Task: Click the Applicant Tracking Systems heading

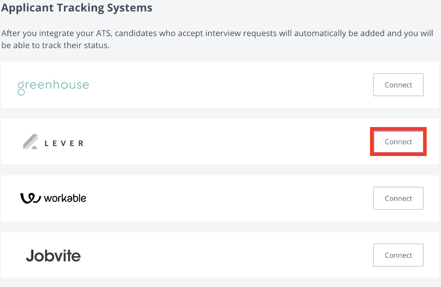Action: pos(77,8)
